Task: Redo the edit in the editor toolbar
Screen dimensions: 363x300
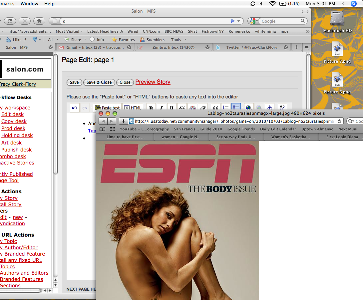Action: [85, 108]
